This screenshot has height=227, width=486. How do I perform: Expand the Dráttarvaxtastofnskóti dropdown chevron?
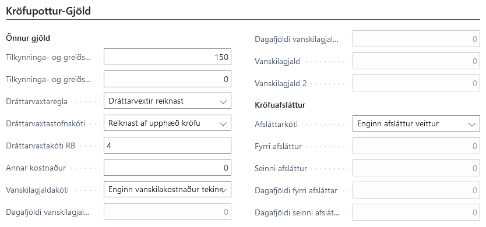click(x=223, y=123)
